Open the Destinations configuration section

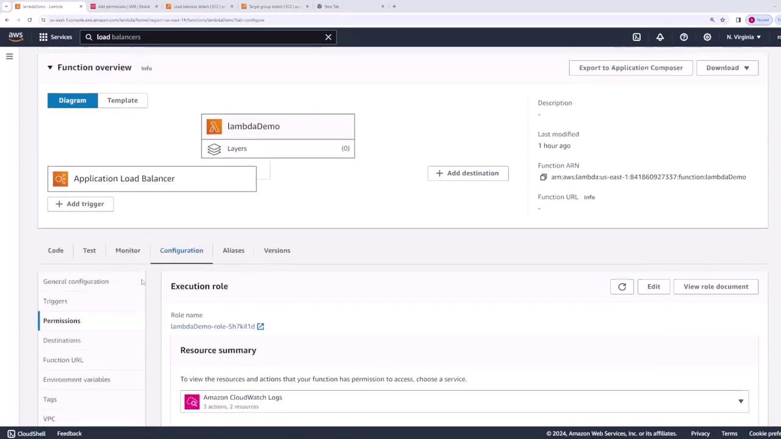[62, 340]
